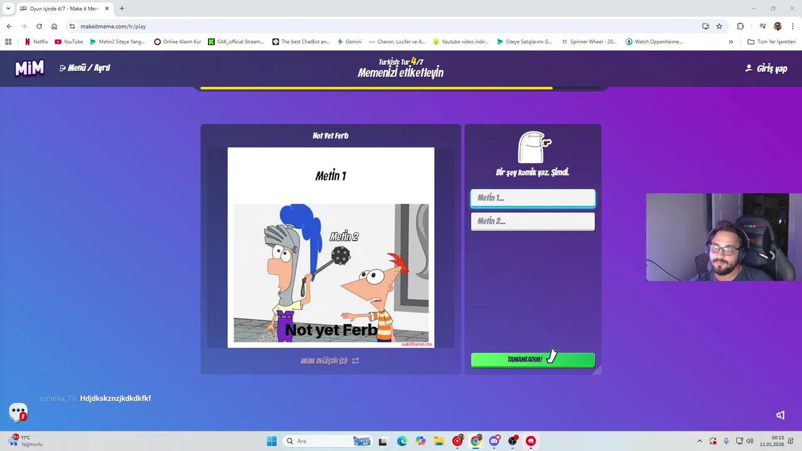802x451 pixels.
Task: Click the address bar URL
Action: [113, 26]
